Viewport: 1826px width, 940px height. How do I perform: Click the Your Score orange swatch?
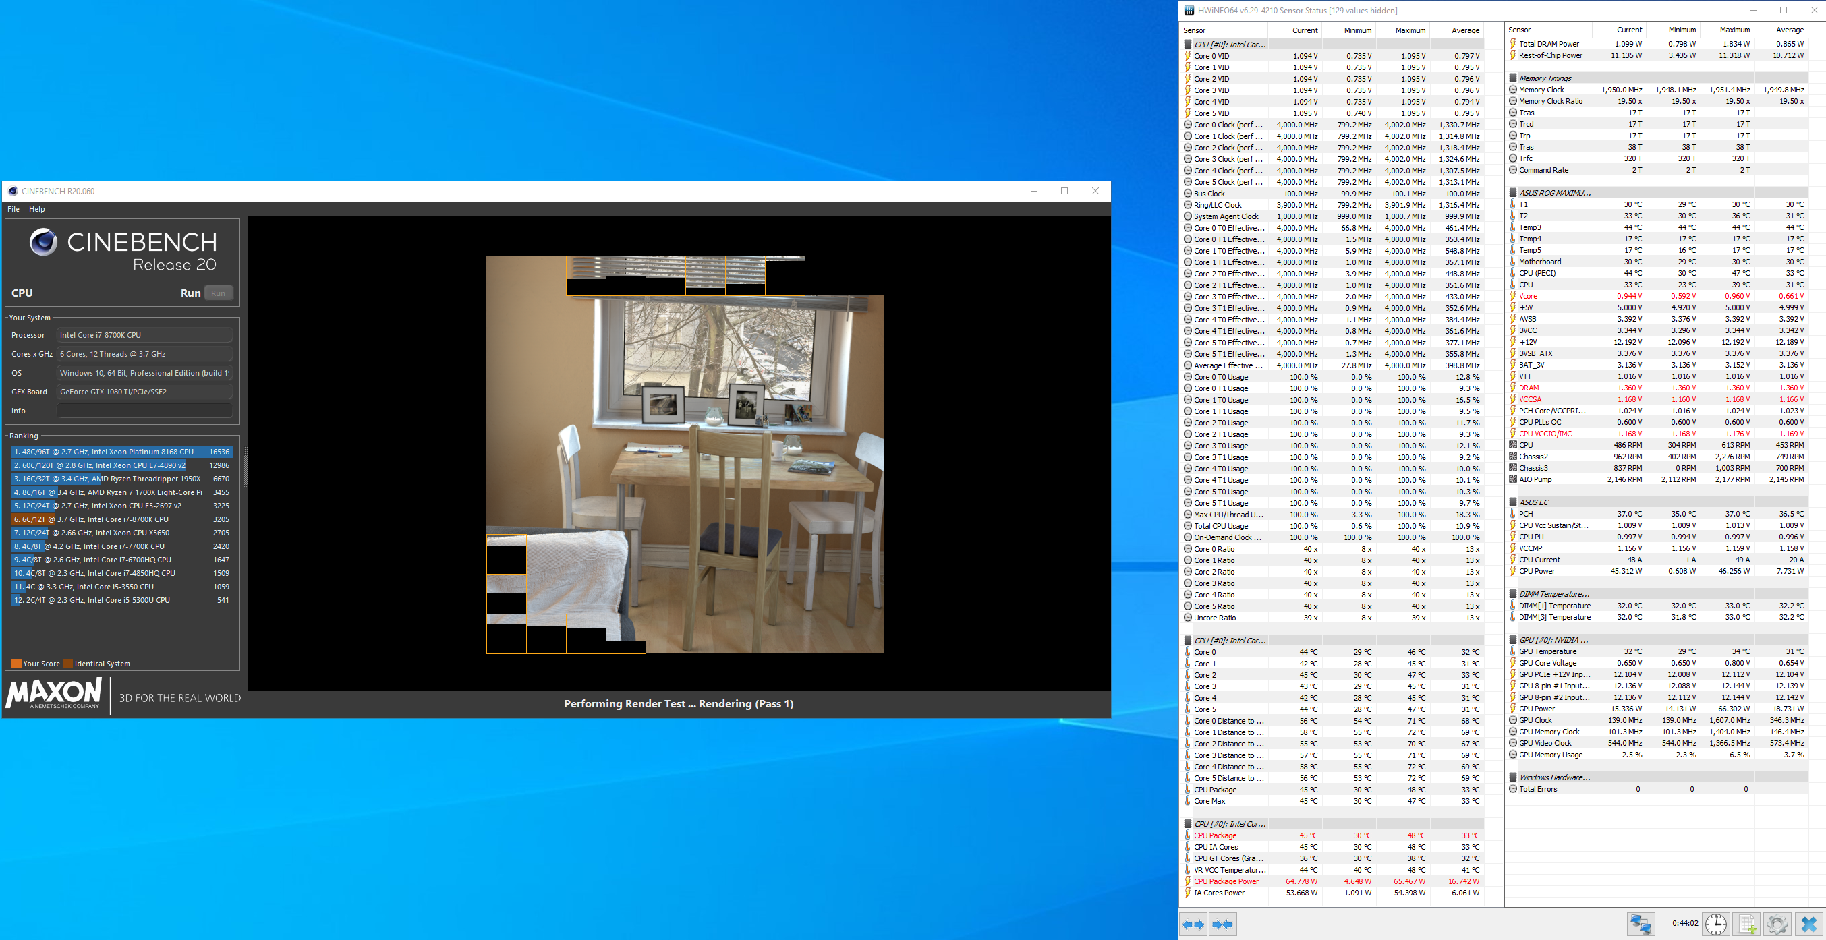[16, 664]
